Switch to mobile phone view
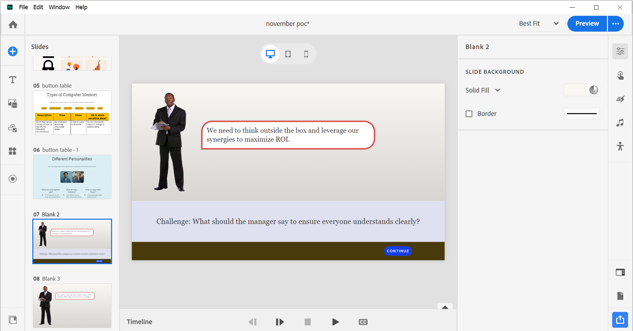The height and width of the screenshot is (331, 633). pos(306,54)
